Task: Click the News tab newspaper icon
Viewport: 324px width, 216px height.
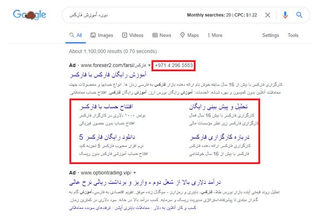Action: (155, 35)
